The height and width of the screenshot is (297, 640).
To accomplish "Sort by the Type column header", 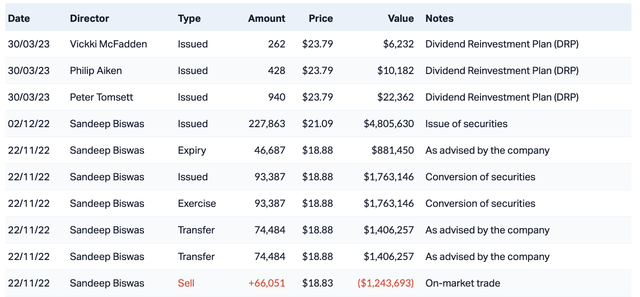I will pyautogui.click(x=189, y=19).
